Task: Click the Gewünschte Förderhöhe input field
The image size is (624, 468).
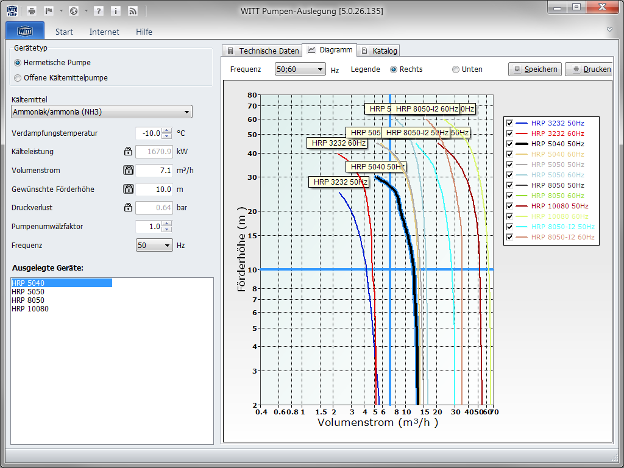Action: point(154,190)
